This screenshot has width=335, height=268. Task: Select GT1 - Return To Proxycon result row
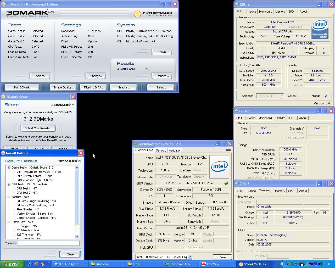click(38, 172)
